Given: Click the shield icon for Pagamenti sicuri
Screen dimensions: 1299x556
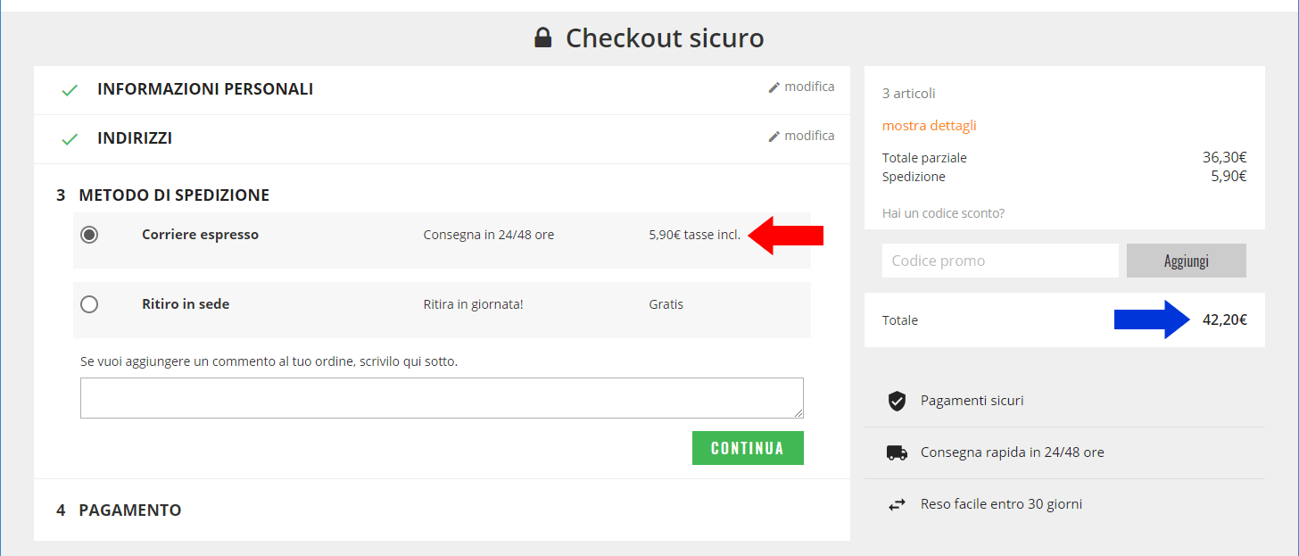Looking at the screenshot, I should click(x=897, y=401).
